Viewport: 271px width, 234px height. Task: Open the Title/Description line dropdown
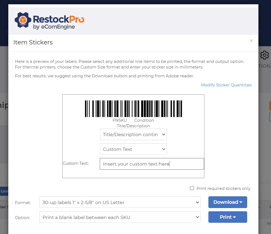coord(133,134)
